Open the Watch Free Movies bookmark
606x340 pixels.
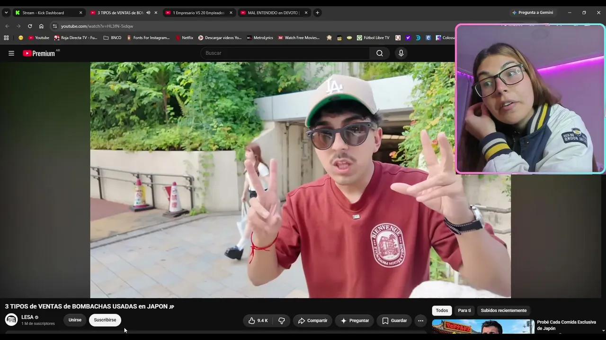(299, 38)
